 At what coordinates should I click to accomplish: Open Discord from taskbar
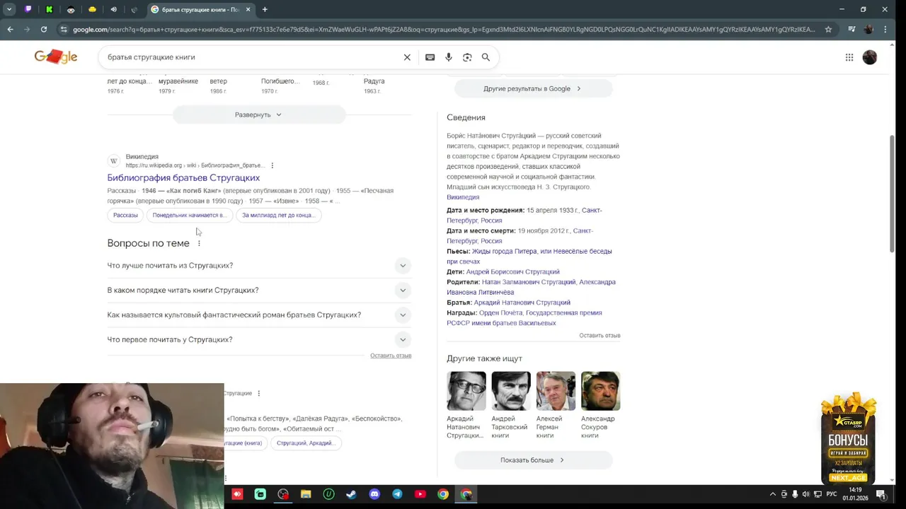(x=374, y=494)
